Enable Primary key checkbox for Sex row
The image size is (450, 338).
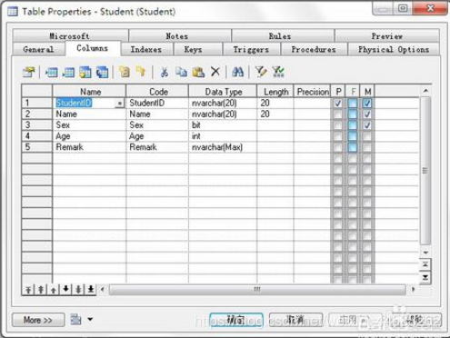click(x=337, y=125)
